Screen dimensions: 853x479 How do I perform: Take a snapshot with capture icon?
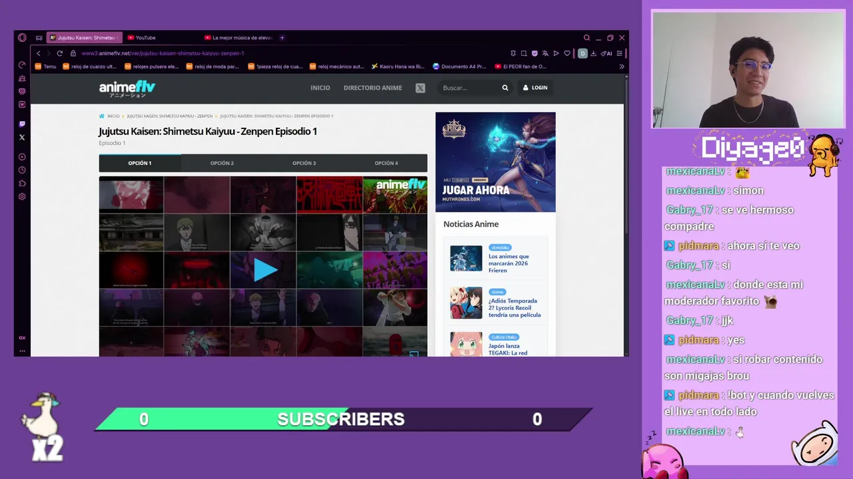pyautogui.click(x=524, y=53)
